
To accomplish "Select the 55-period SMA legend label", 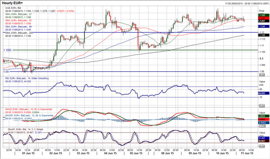I will pos(18,20).
